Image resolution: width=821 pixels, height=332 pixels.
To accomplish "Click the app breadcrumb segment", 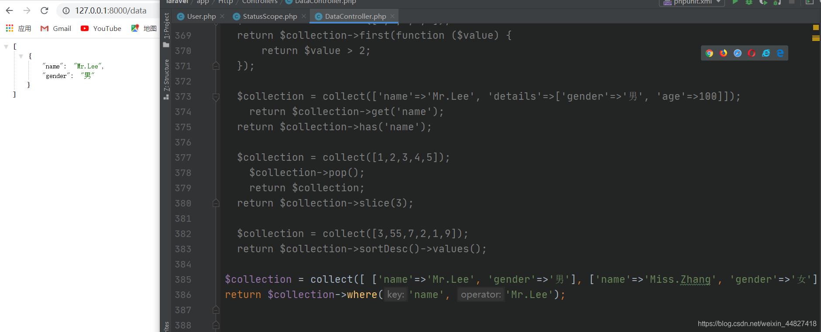I will (203, 2).
